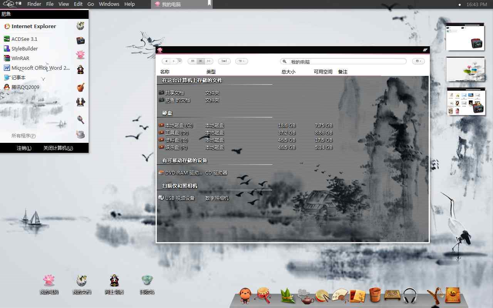This screenshot has width=493, height=308.
Task: Click the back arrow in explorer toolbar
Action: pyautogui.click(x=166, y=61)
